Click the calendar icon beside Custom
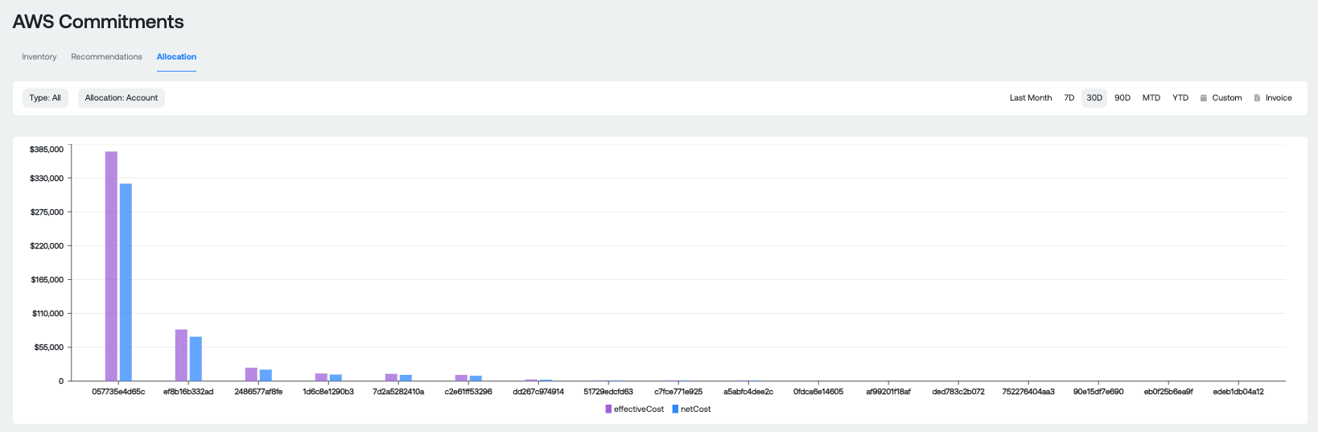This screenshot has height=432, width=1318. [x=1204, y=98]
